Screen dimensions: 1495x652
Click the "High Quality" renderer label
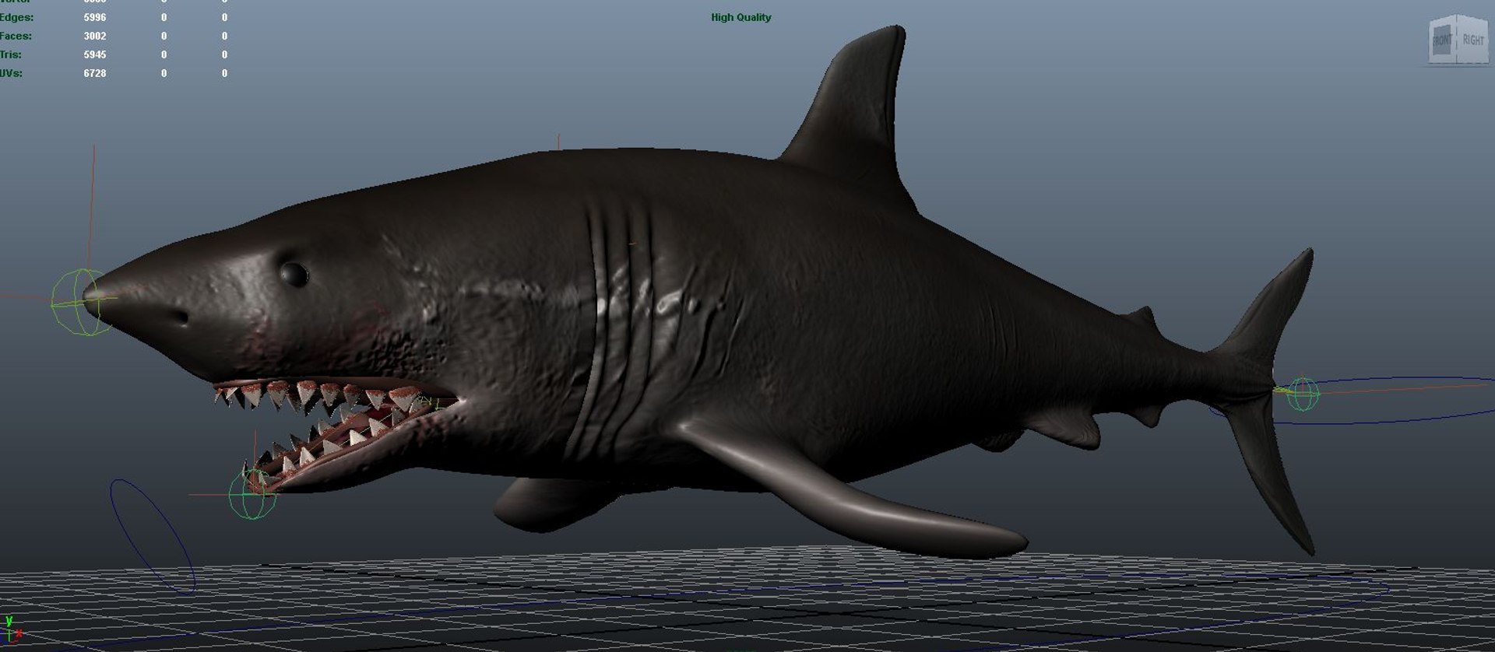[740, 17]
